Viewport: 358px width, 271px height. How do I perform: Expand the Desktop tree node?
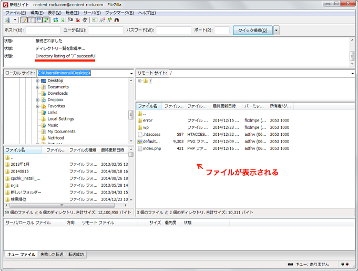(38, 81)
